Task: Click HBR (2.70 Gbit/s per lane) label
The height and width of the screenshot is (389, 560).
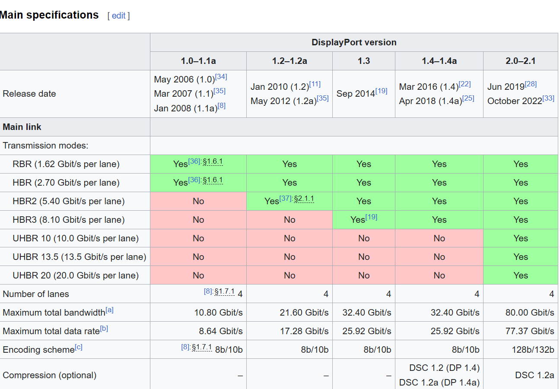Action: tap(66, 183)
